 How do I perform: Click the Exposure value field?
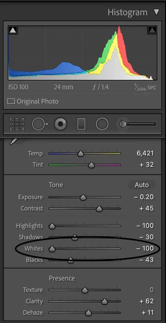(x=144, y=197)
